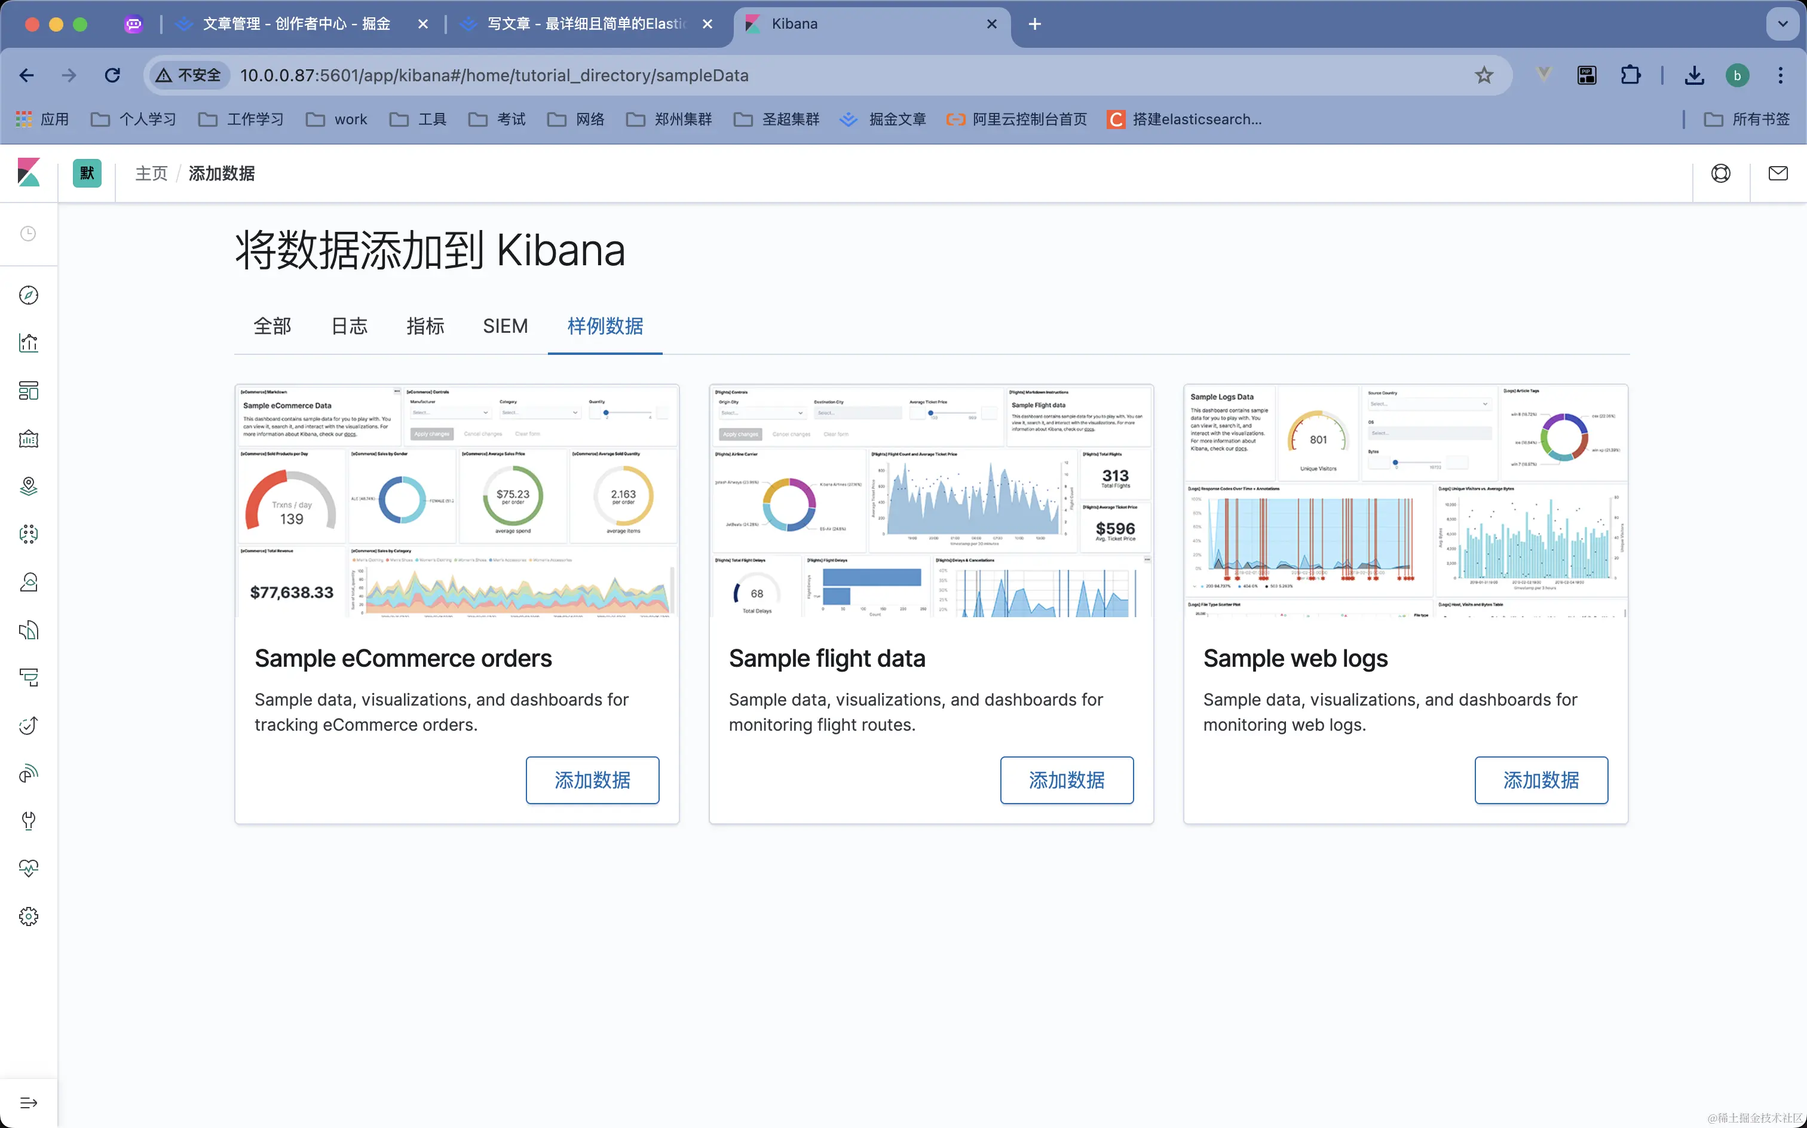This screenshot has width=1807, height=1128.
Task: Open the green default space avatar
Action: pyautogui.click(x=87, y=173)
